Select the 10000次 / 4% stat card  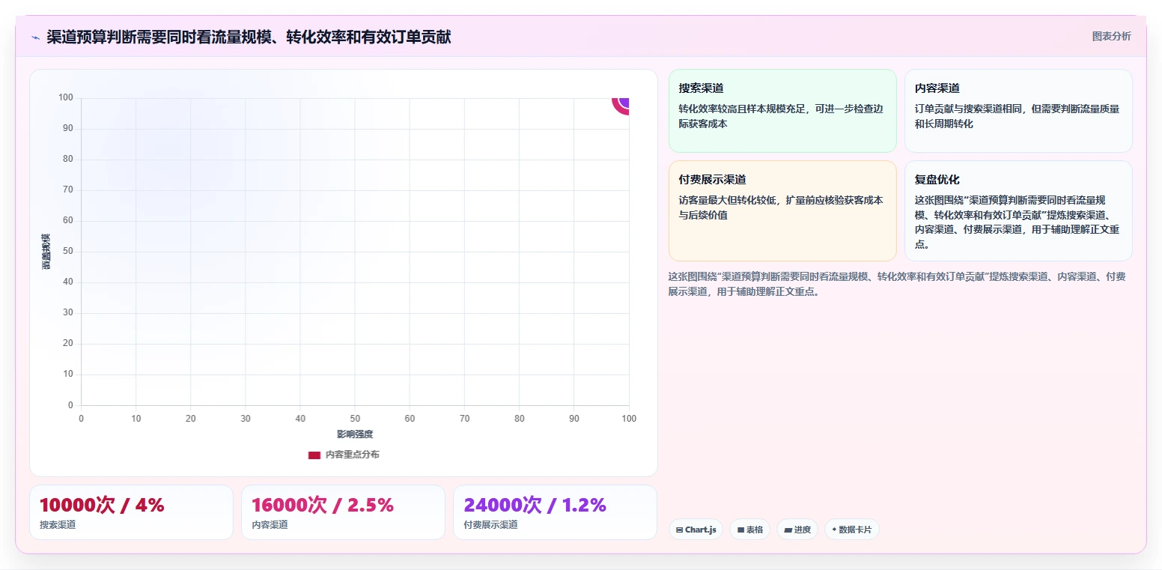(x=131, y=512)
